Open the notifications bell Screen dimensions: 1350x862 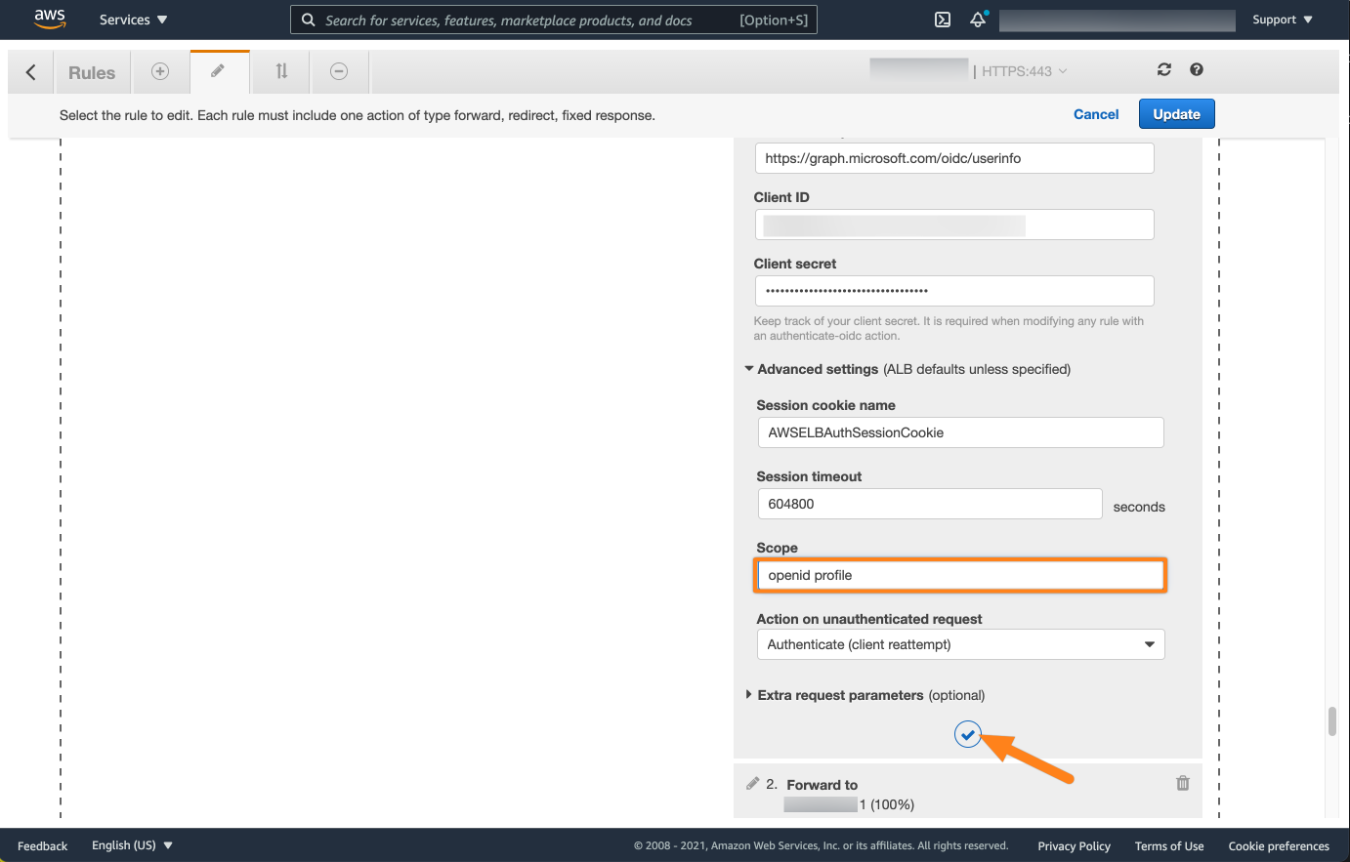(978, 20)
